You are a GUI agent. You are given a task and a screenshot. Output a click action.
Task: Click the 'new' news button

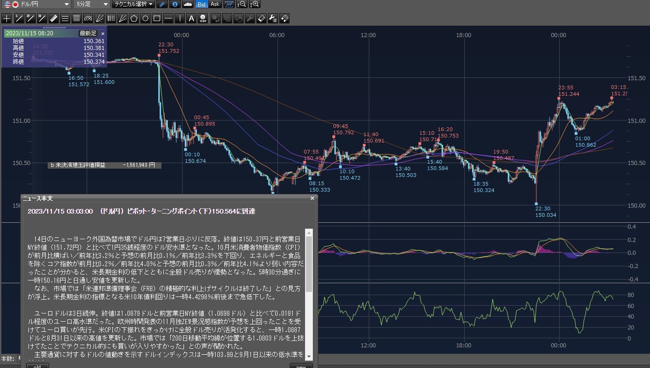[x=301, y=366]
